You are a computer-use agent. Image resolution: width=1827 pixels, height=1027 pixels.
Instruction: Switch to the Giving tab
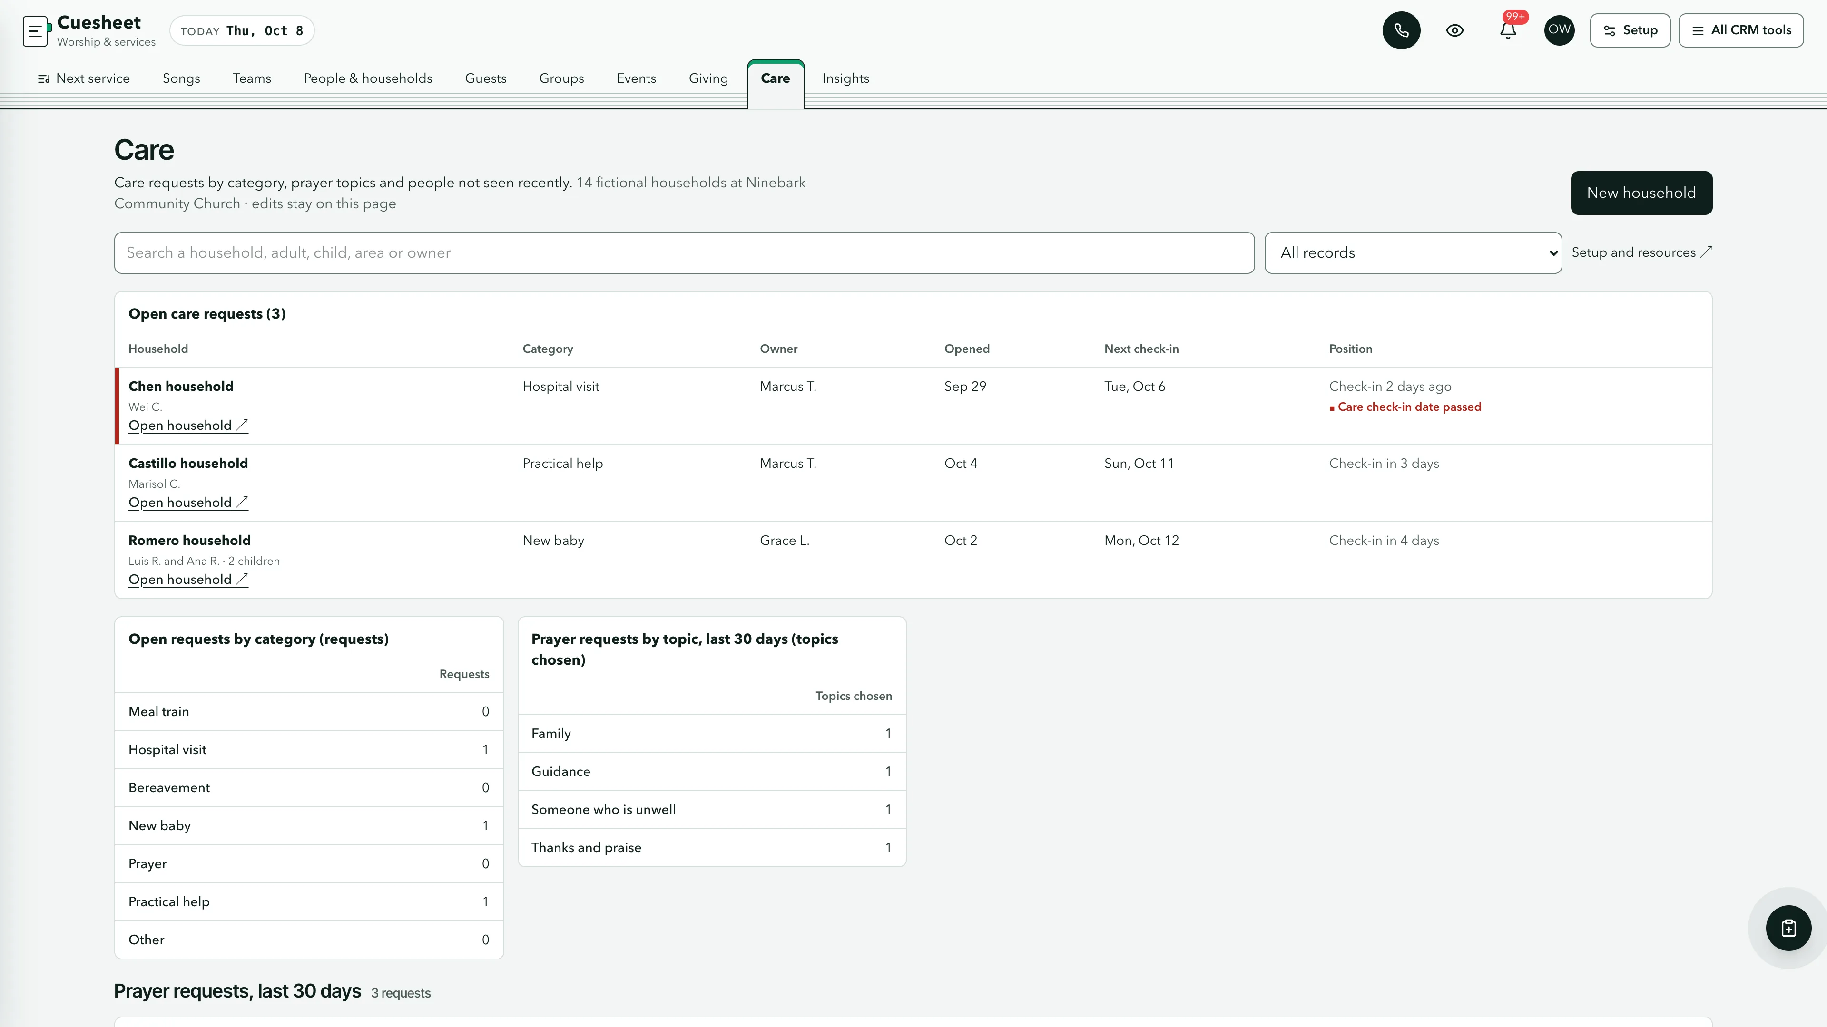708,78
